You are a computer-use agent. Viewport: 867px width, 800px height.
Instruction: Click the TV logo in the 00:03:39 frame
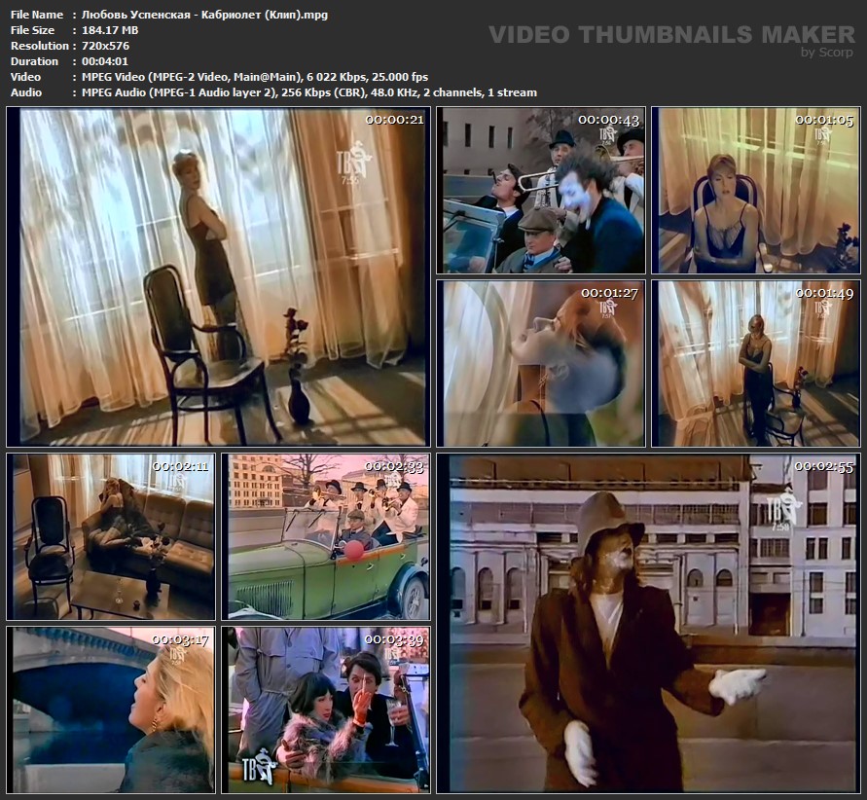click(x=260, y=767)
